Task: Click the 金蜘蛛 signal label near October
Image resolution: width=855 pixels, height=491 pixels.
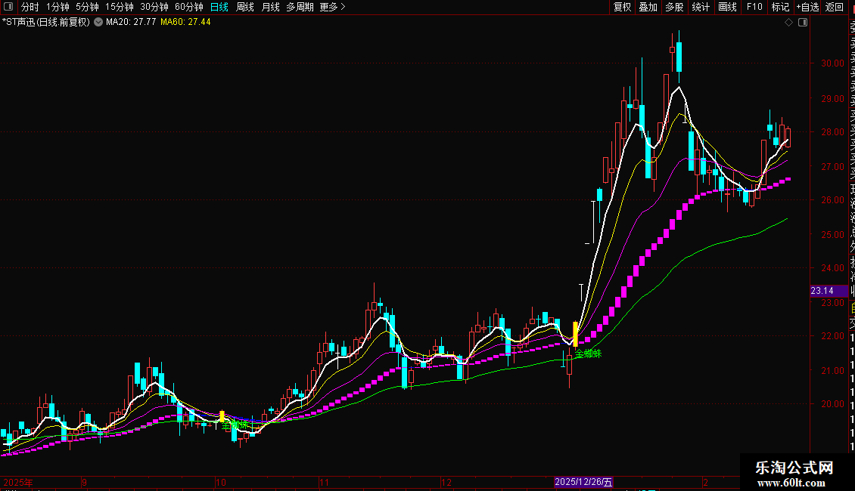Action: pos(235,425)
